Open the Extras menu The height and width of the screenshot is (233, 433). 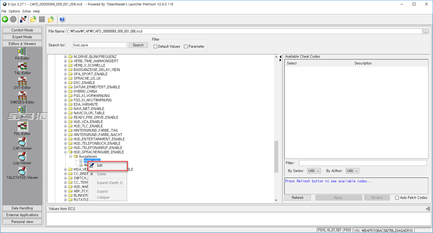coord(27,11)
